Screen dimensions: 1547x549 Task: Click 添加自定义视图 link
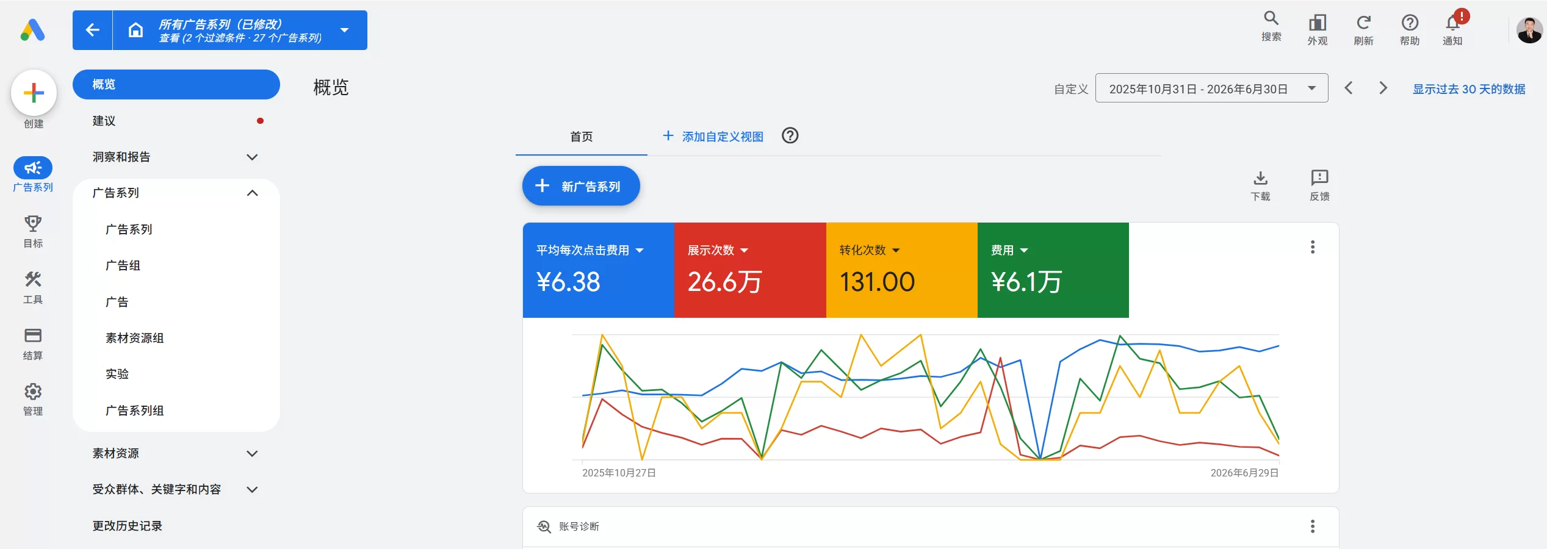pos(713,137)
